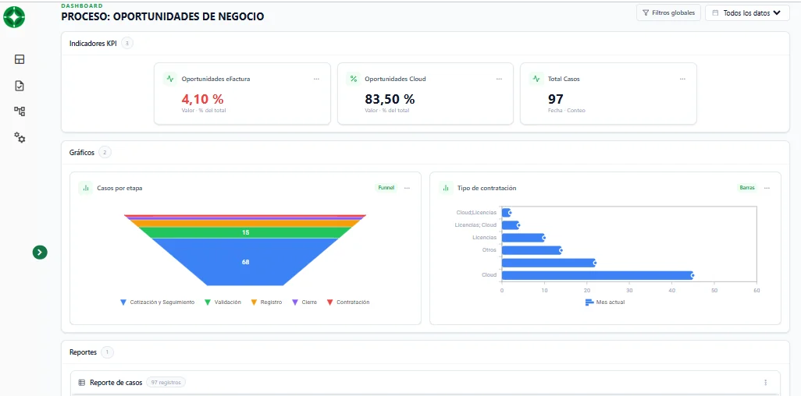801x396 pixels.
Task: Click the PROCESO: OPORTUNIDADES DE NEGOCIO title
Action: [x=162, y=16]
